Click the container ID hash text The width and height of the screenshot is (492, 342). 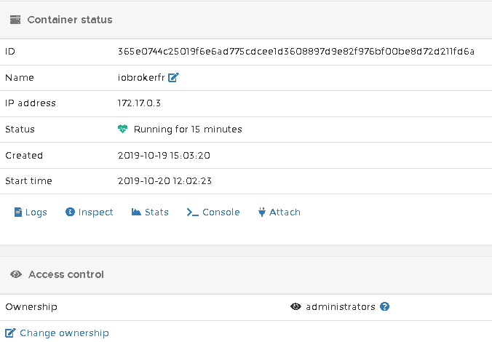tap(295, 52)
